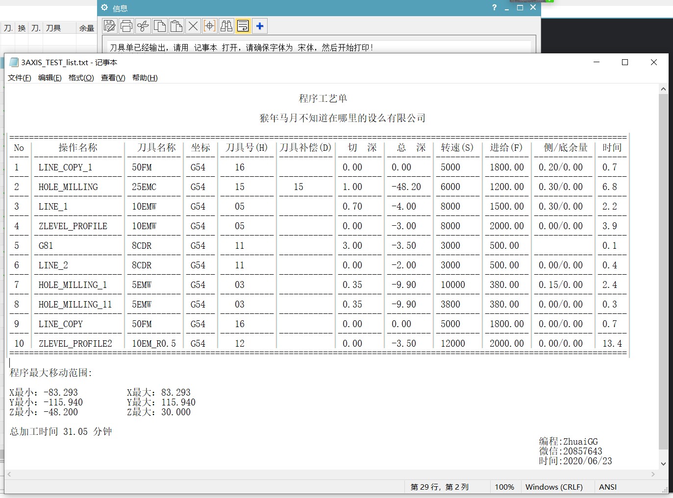Click the 换 column header behind Notepad
This screenshot has height=498, width=673.
(x=22, y=28)
